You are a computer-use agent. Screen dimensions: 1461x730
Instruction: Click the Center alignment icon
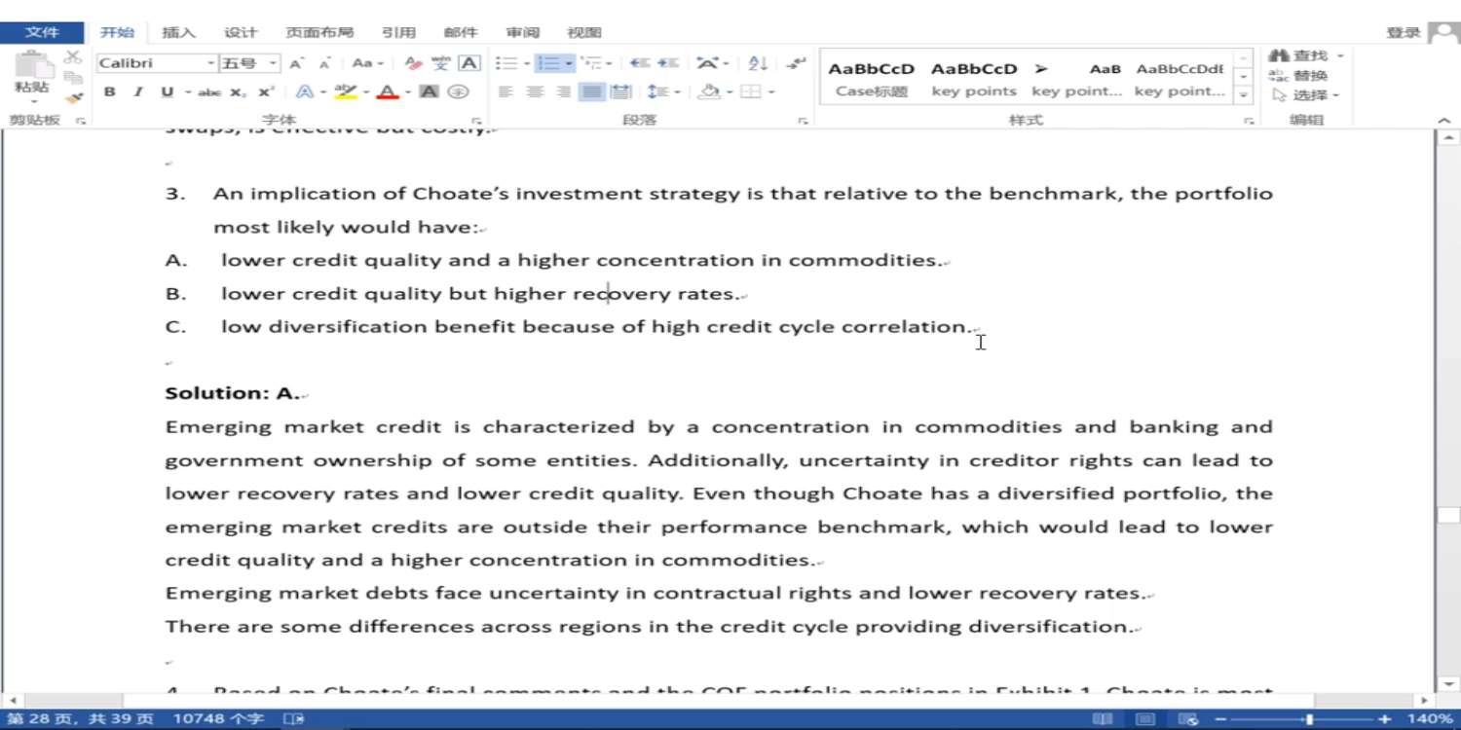(535, 91)
